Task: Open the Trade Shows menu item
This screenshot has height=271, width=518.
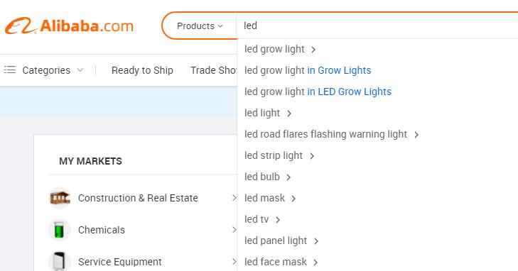Action: pyautogui.click(x=213, y=70)
